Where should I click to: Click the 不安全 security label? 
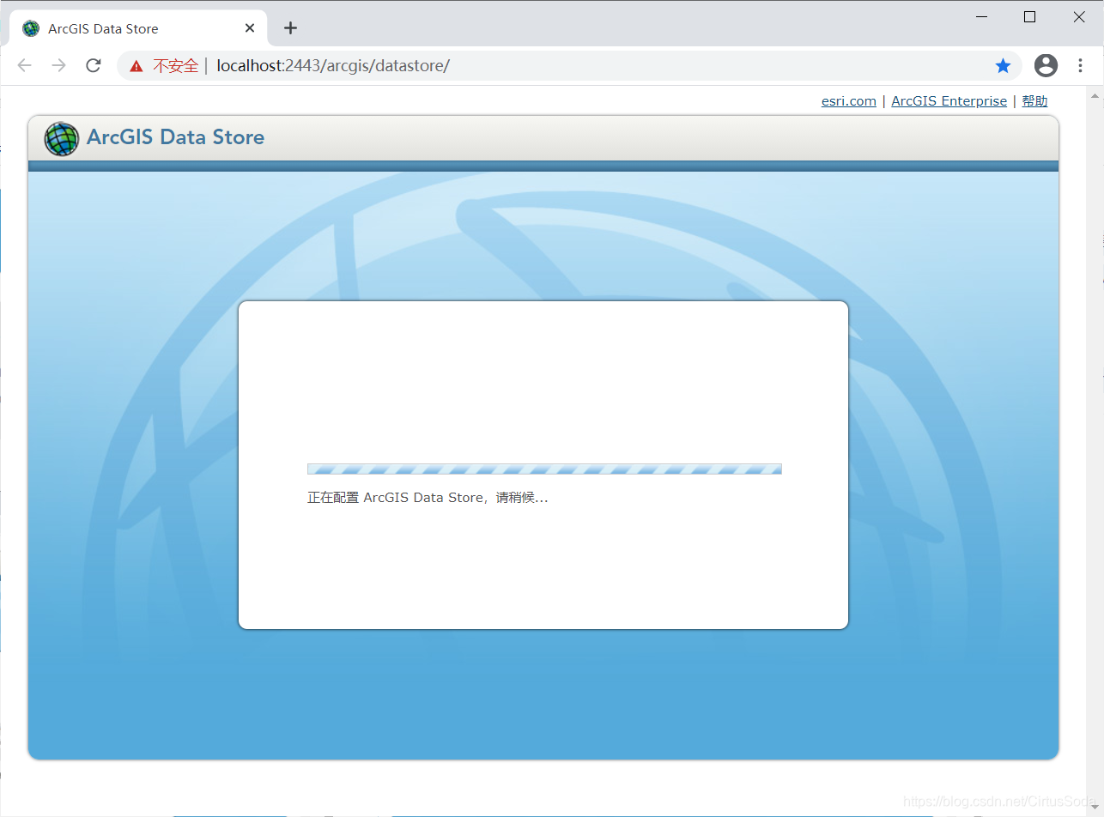(176, 66)
